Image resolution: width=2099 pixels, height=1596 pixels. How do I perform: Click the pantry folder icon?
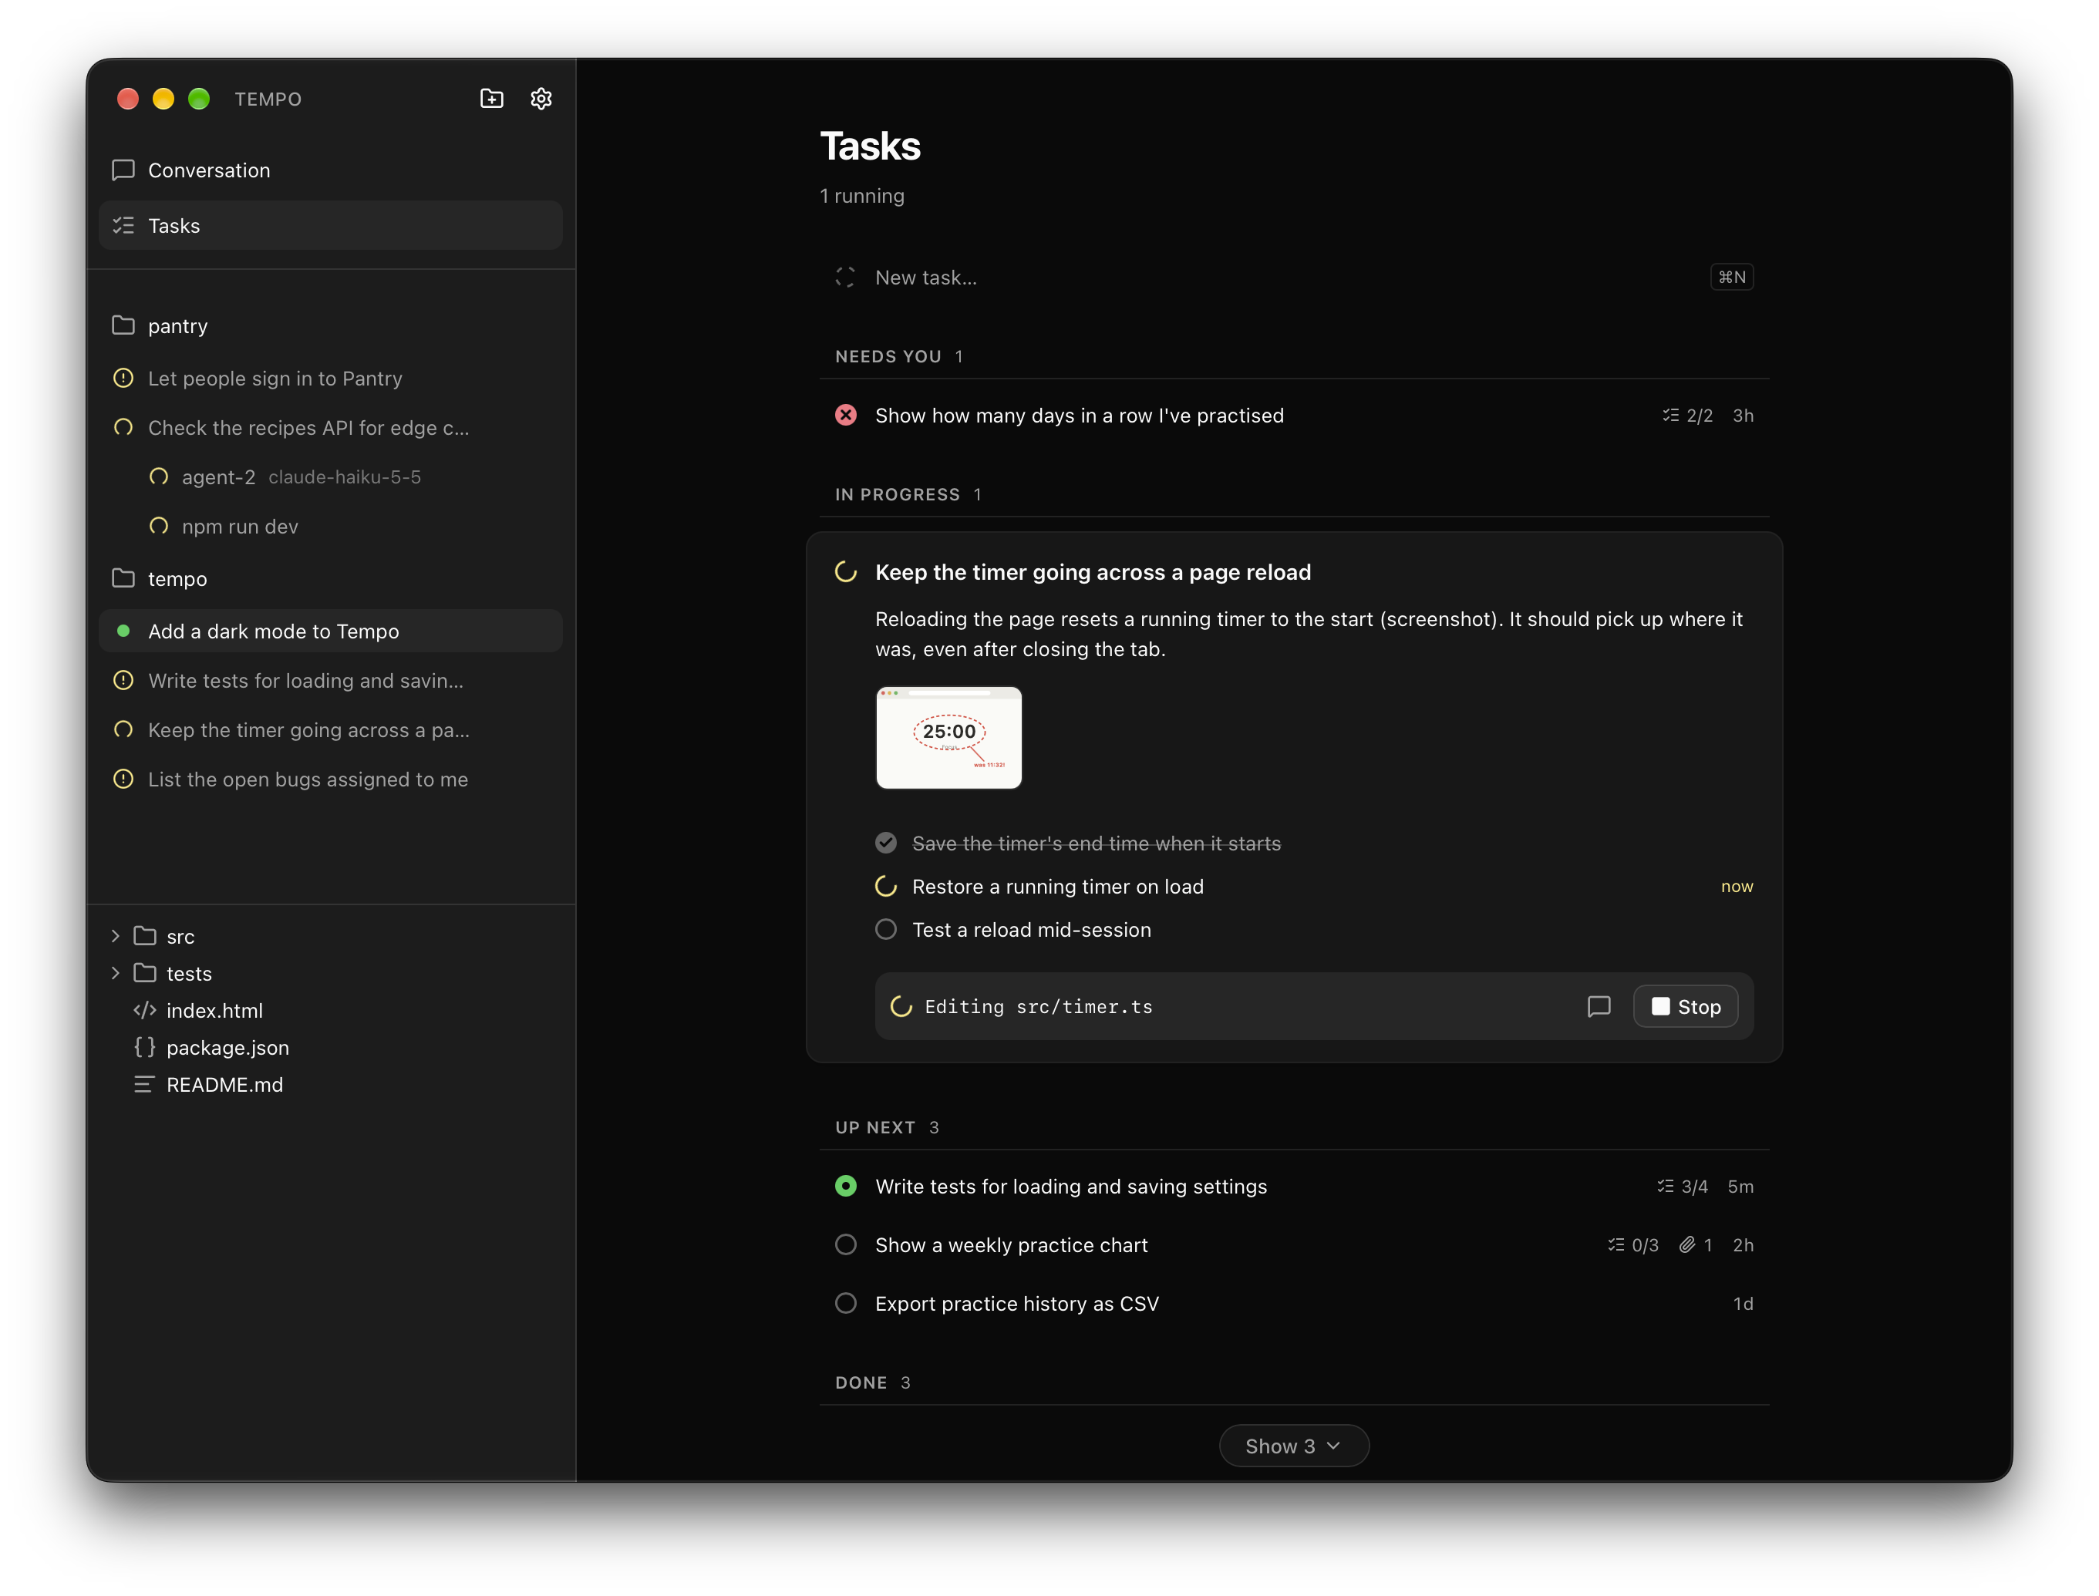tap(123, 326)
